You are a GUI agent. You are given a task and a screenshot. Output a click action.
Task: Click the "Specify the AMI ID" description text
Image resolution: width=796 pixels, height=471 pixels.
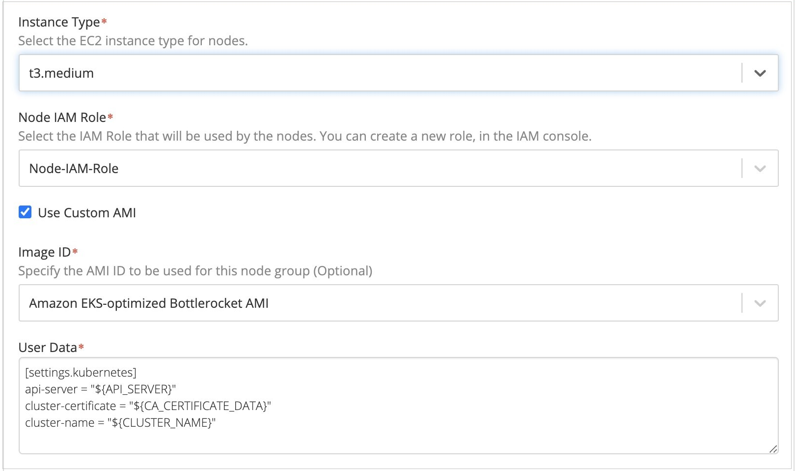pos(195,271)
